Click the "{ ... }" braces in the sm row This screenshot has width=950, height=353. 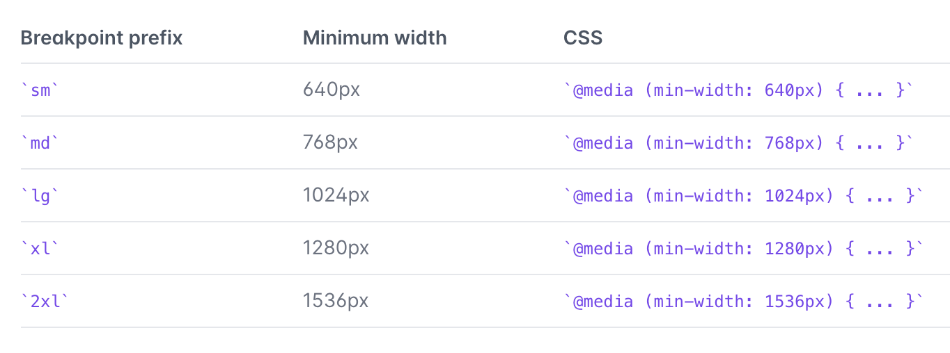869,90
